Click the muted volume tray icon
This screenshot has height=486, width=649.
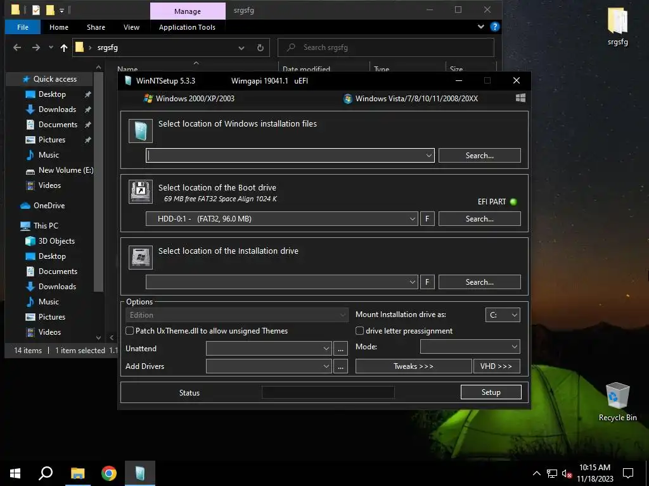pos(567,473)
